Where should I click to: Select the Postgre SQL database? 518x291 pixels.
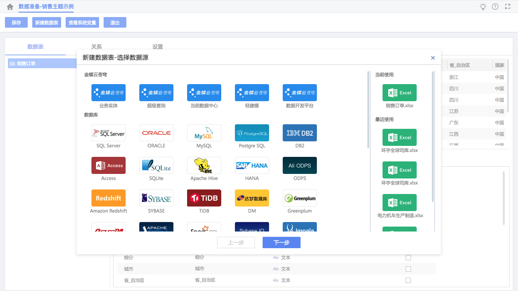tap(252, 133)
